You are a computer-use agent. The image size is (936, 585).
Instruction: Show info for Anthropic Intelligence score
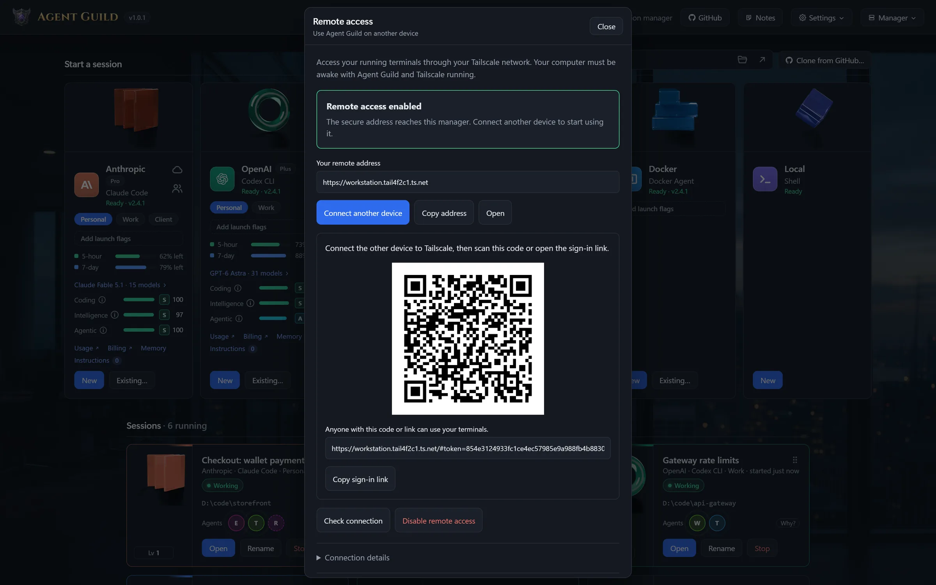115,315
